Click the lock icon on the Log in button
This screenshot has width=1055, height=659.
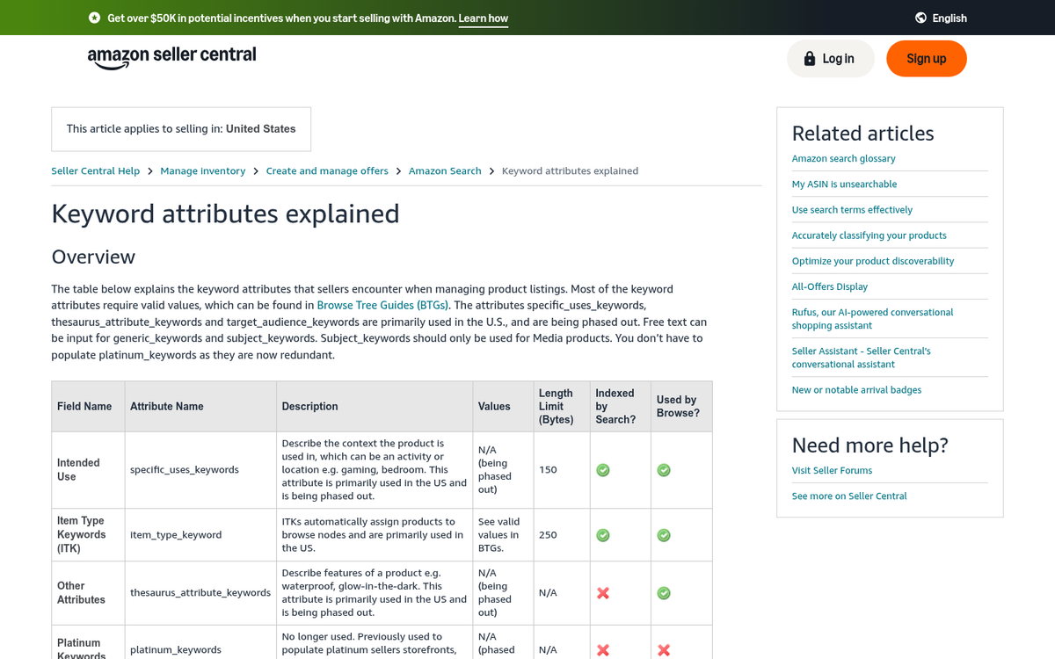[x=809, y=58]
